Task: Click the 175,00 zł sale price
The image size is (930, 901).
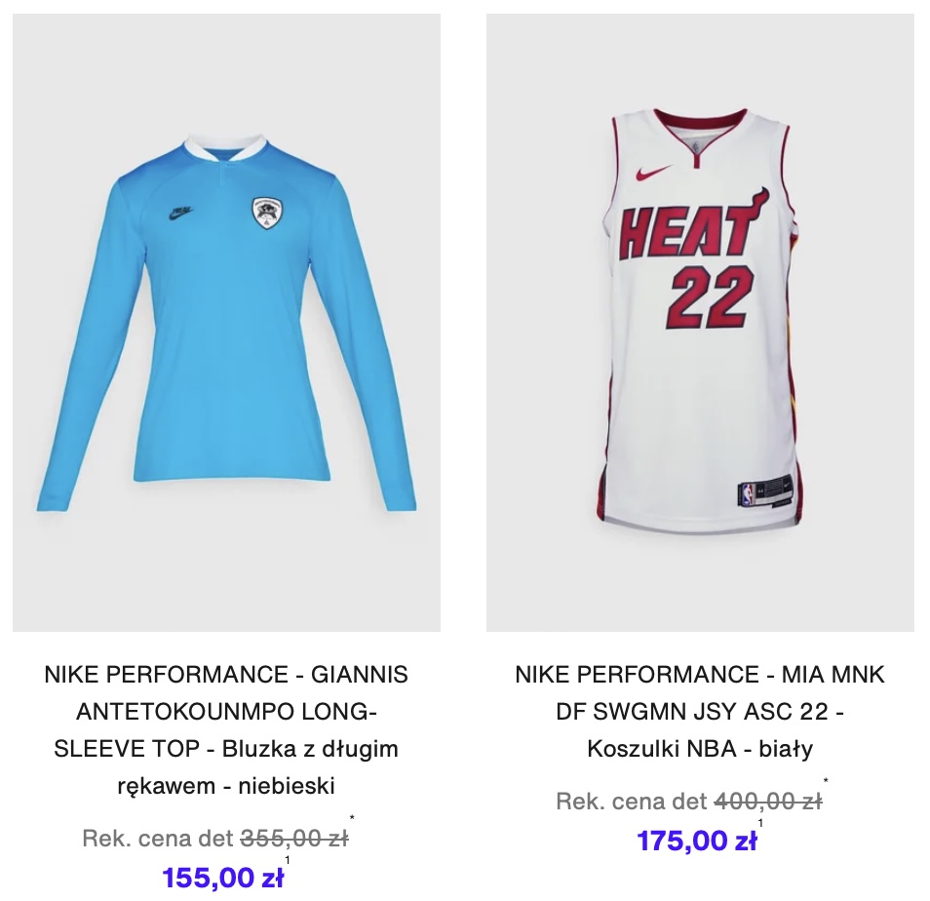Action: [697, 841]
